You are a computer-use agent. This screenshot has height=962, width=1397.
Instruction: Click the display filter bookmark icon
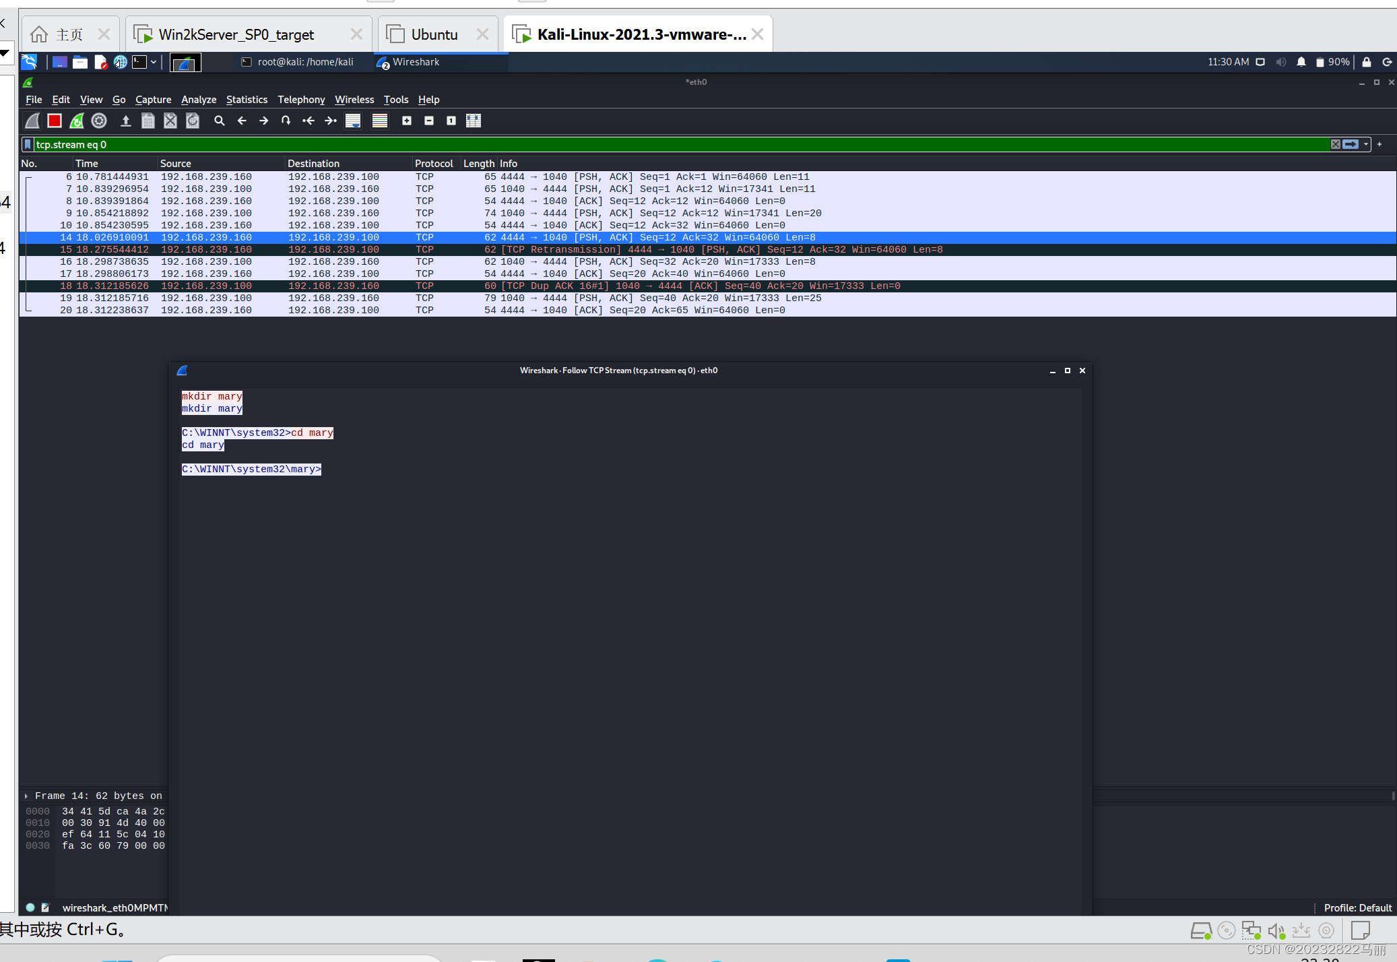click(x=28, y=144)
